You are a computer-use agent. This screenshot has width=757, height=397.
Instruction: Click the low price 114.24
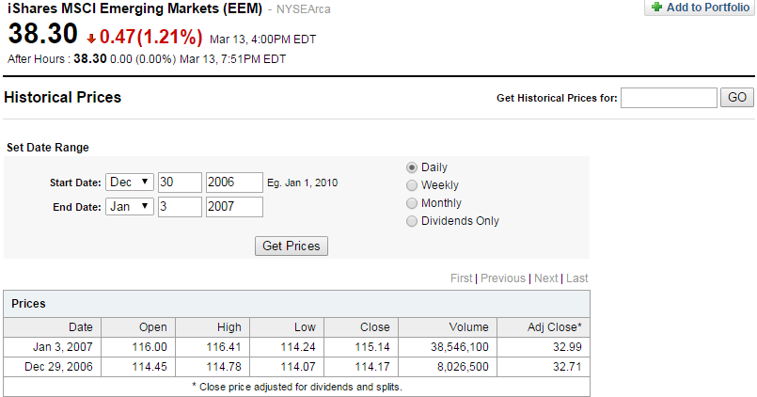pos(298,347)
